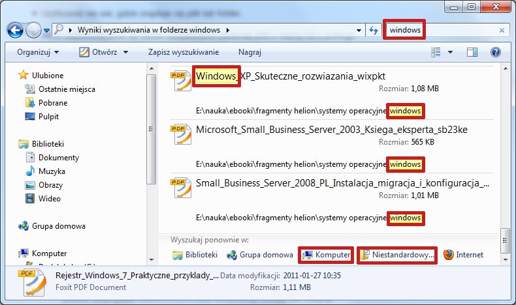Screen dimensions: 516x305
Task: Change view with the view icon
Action: pyautogui.click(x=436, y=52)
